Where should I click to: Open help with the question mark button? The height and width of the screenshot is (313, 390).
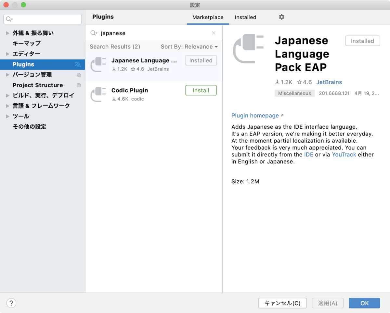(x=11, y=303)
